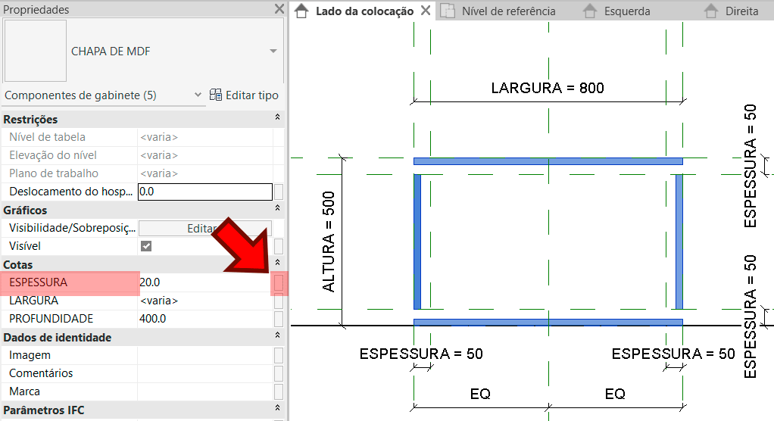Select the LARGURA = 800 dimension label
The image size is (774, 421).
point(548,88)
